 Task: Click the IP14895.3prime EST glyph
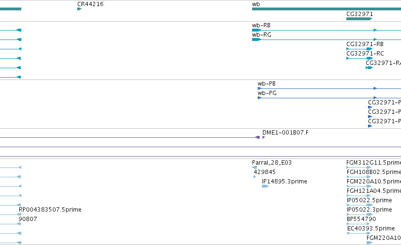click(x=265, y=186)
